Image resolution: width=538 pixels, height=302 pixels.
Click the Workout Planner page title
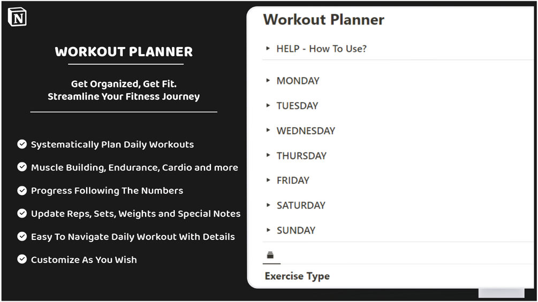323,20
